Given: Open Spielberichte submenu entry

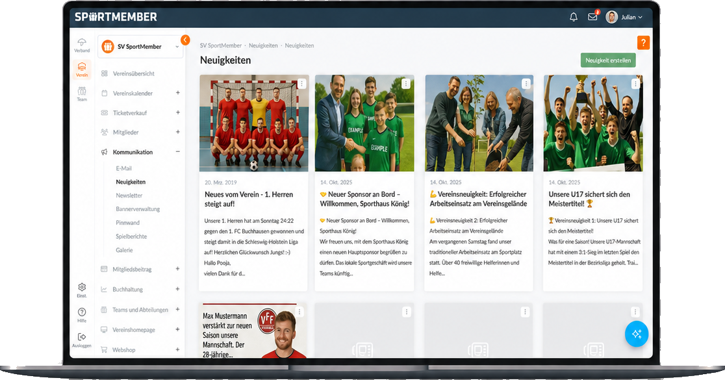Looking at the screenshot, I should click(x=131, y=236).
